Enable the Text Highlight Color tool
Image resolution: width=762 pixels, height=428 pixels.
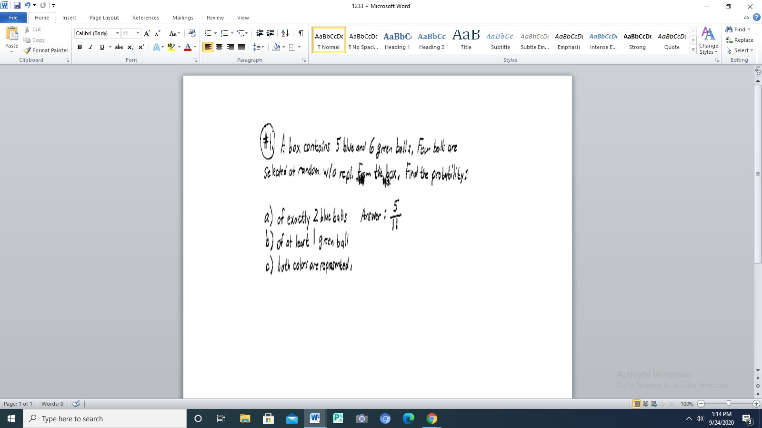(x=171, y=47)
